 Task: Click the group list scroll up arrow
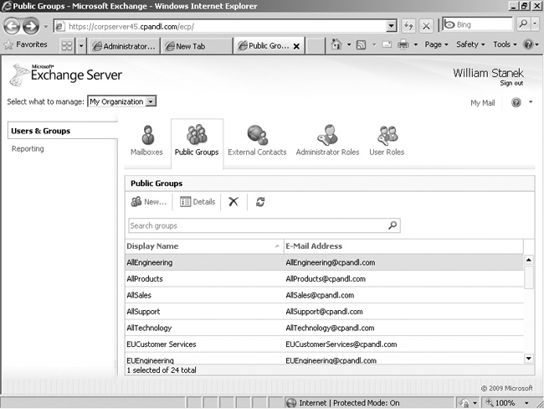[529, 260]
